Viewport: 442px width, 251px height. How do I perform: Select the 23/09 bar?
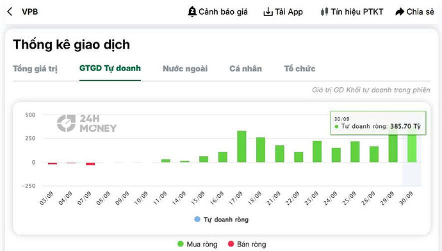(x=317, y=152)
